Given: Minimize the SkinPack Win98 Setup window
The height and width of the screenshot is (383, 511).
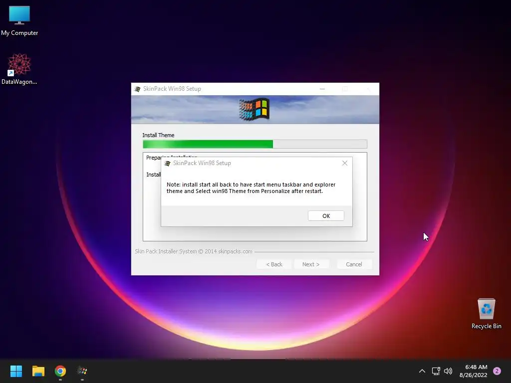Looking at the screenshot, I should [322, 89].
